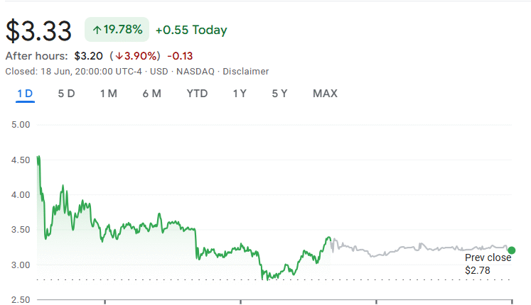This screenshot has height=305, width=531.
Task: Show the MAX time range
Action: 325,94
